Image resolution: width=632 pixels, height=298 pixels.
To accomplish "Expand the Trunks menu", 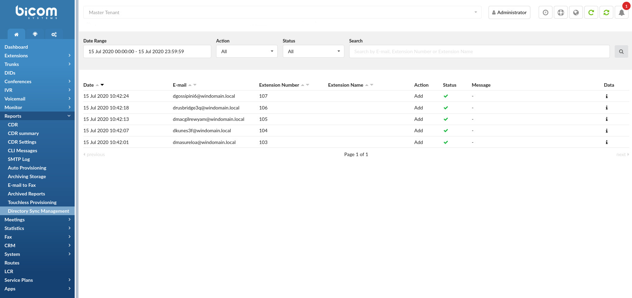I will (37, 64).
